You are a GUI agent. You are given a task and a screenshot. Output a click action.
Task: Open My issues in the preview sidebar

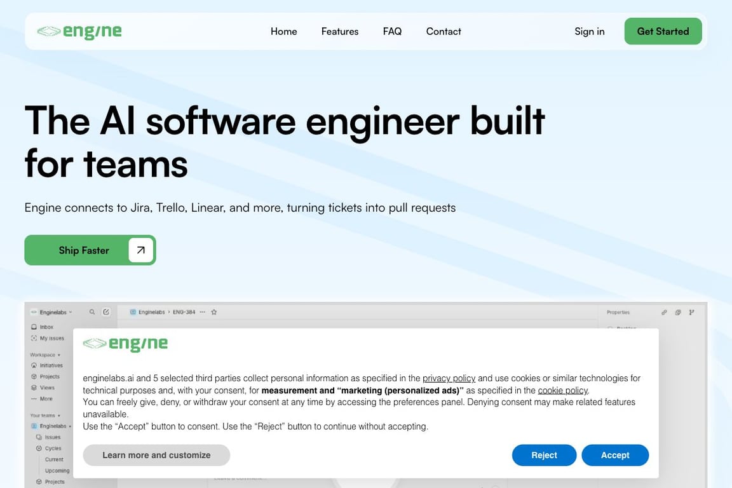[47, 338]
